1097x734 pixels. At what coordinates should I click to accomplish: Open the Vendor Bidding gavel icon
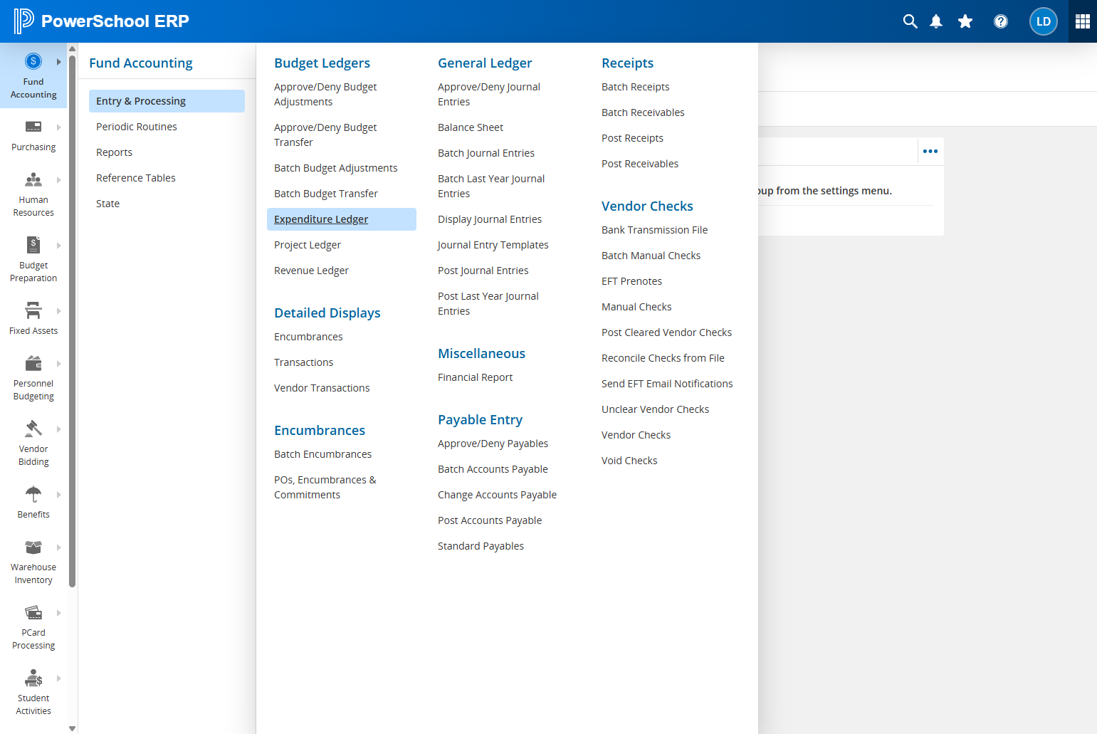tap(33, 429)
